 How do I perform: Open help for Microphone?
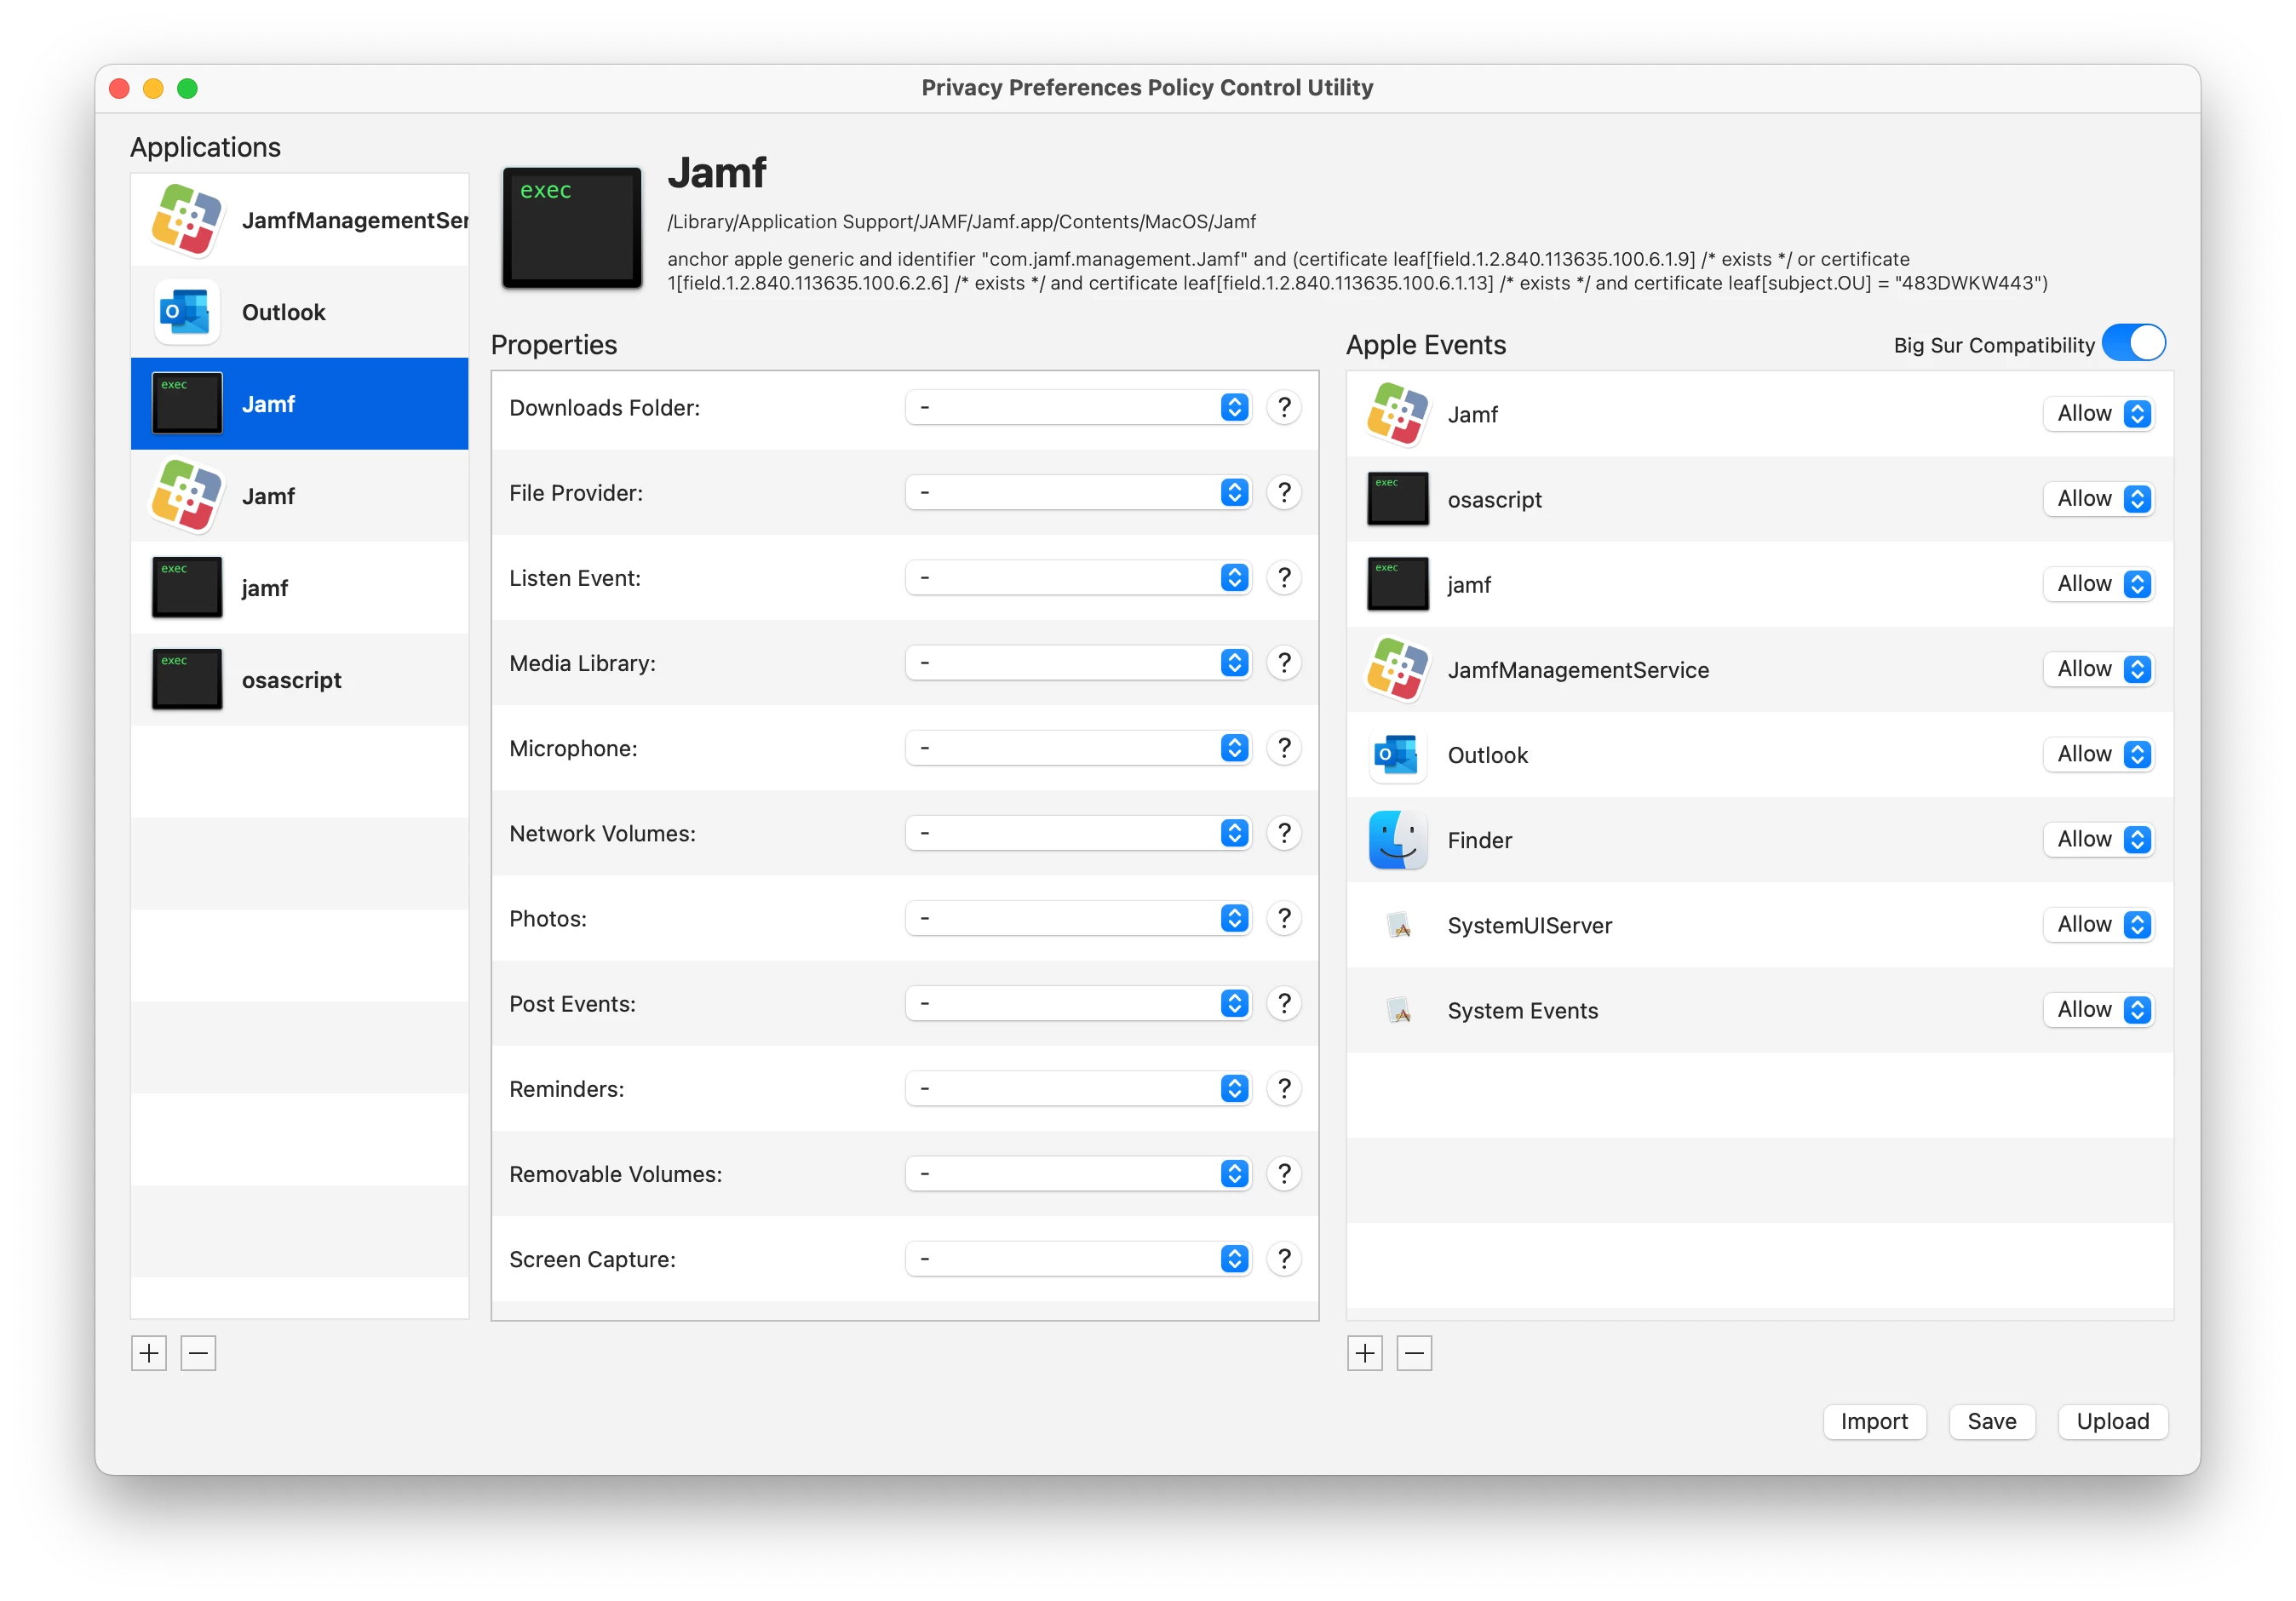(x=1284, y=748)
